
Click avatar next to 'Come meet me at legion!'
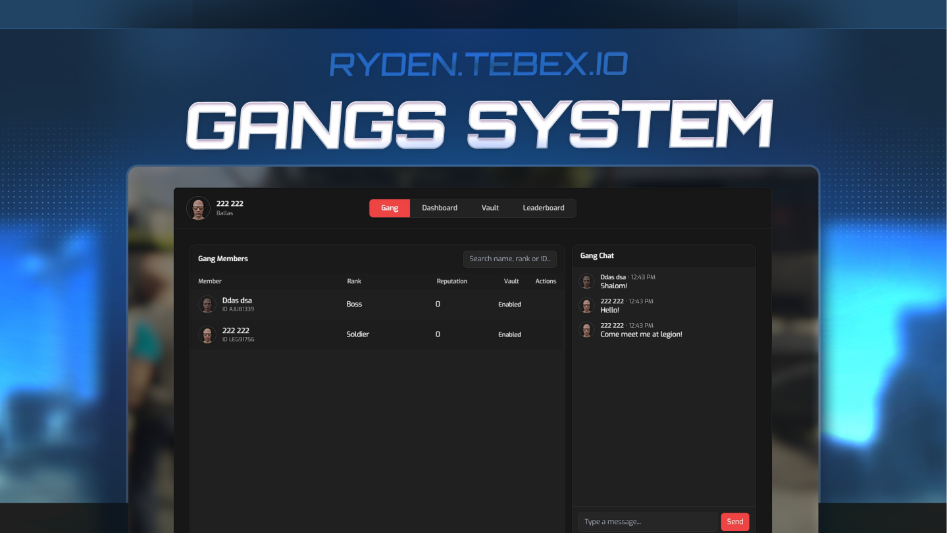586,330
